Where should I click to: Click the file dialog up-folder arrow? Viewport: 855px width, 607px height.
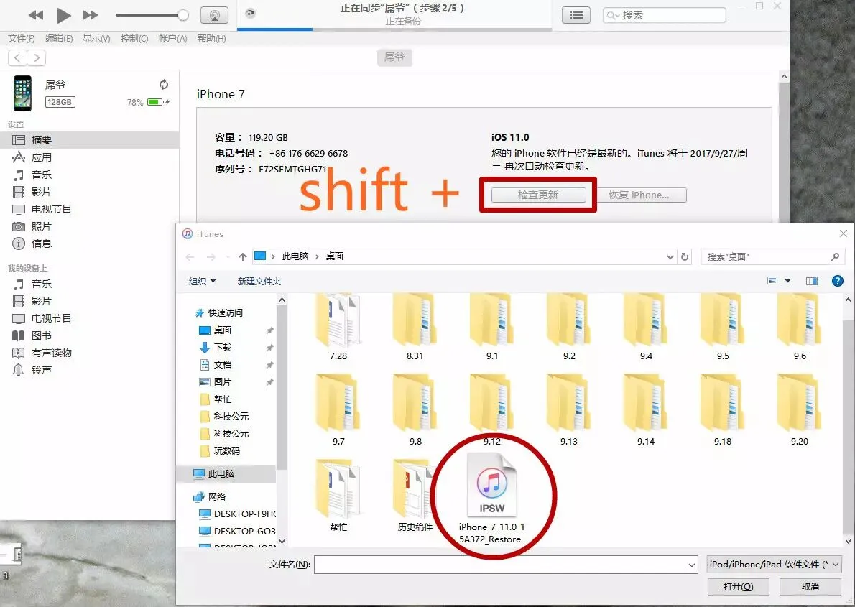tap(243, 256)
